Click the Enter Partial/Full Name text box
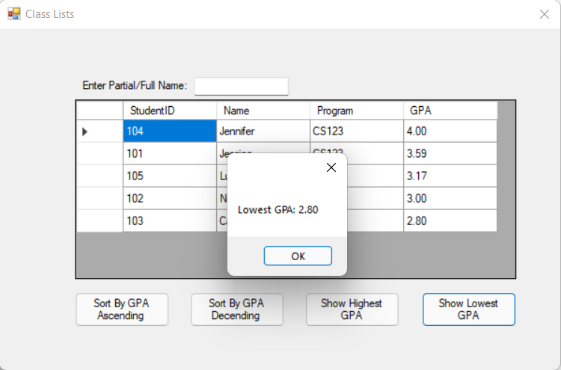Image resolution: width=561 pixels, height=370 pixels. tap(241, 86)
